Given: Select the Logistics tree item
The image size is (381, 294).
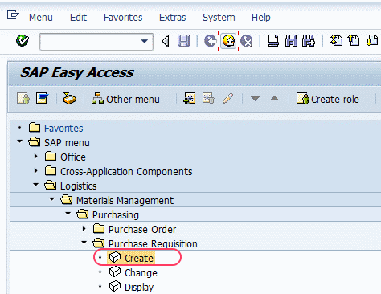Looking at the screenshot, I should click(78, 186).
